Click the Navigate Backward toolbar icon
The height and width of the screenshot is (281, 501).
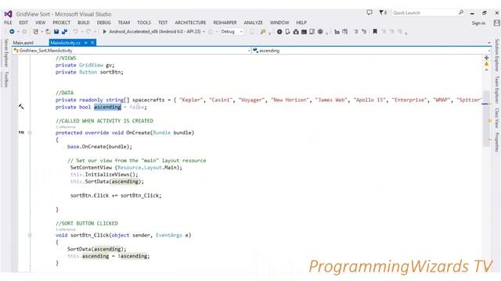(12, 31)
